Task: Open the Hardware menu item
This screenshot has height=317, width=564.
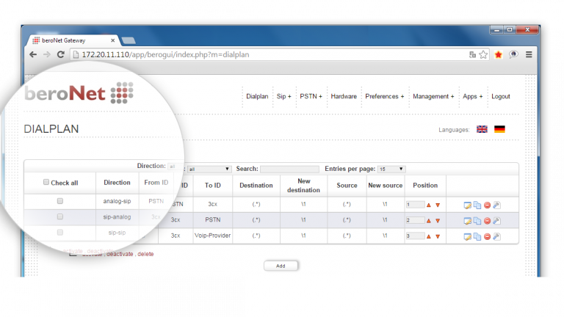Action: [344, 96]
